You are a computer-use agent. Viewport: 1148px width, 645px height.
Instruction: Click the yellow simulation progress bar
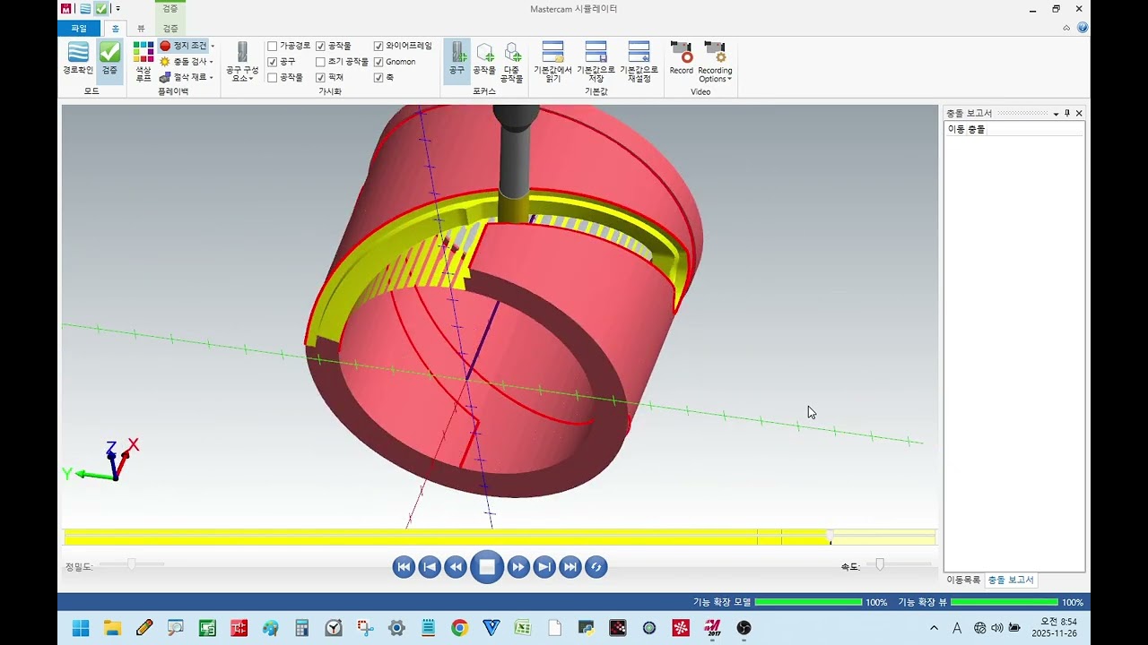pyautogui.click(x=500, y=537)
